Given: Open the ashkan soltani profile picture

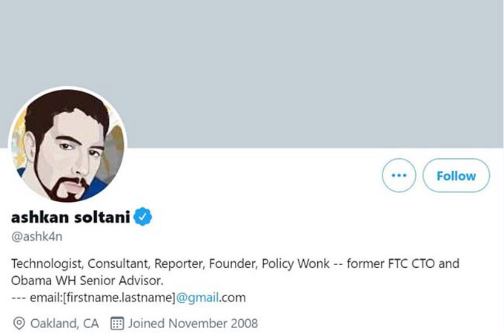Looking at the screenshot, I should [67, 145].
